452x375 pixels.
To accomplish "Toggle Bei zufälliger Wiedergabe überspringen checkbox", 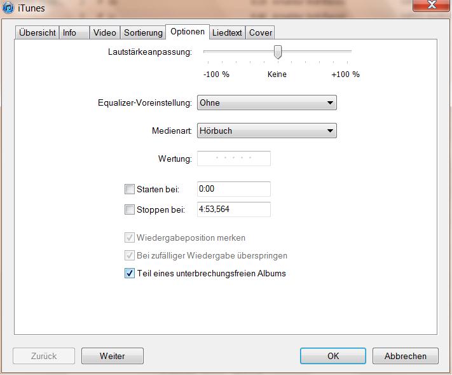I will coord(130,255).
